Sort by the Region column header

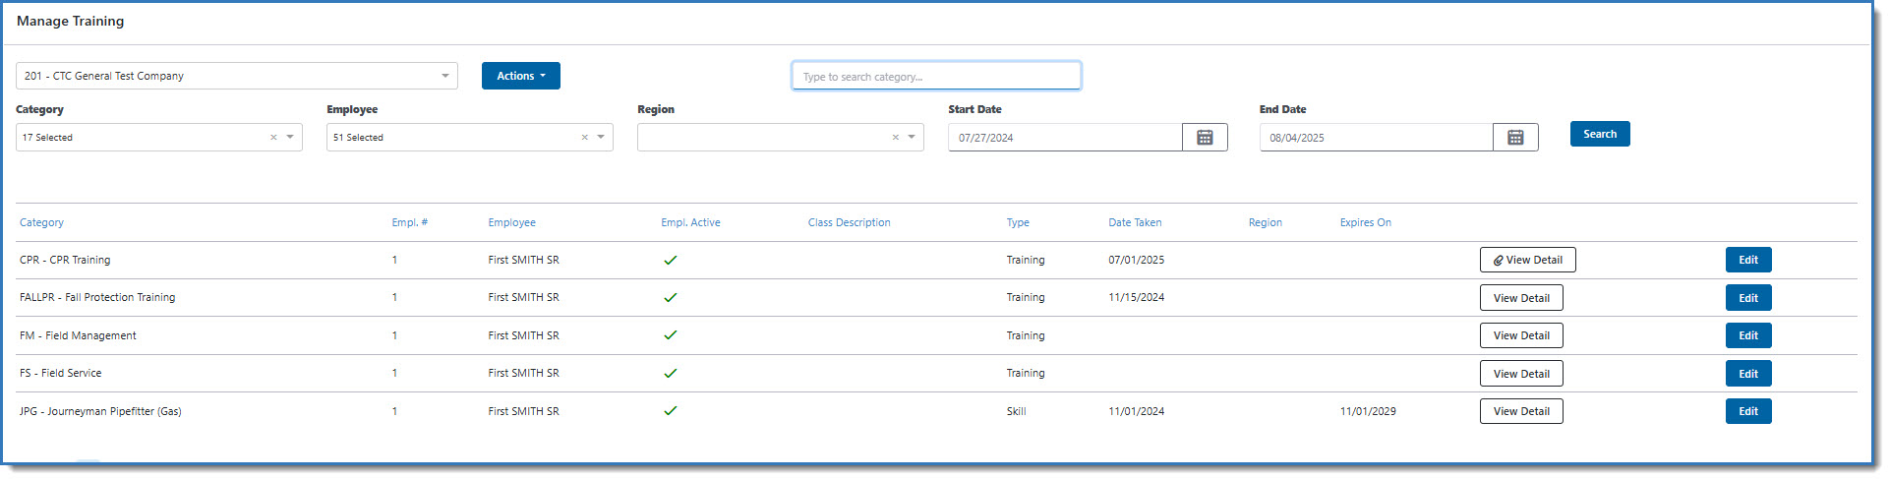1265,223
